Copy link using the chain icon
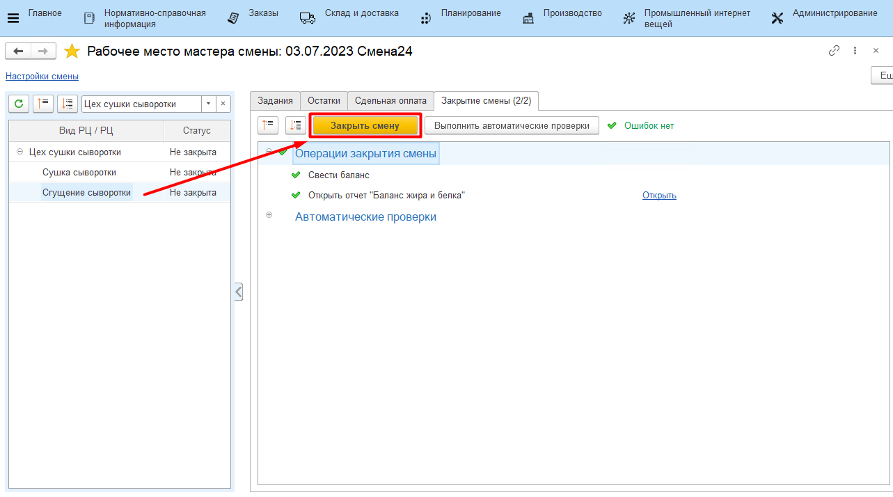The width and height of the screenshot is (893, 497). (x=834, y=51)
